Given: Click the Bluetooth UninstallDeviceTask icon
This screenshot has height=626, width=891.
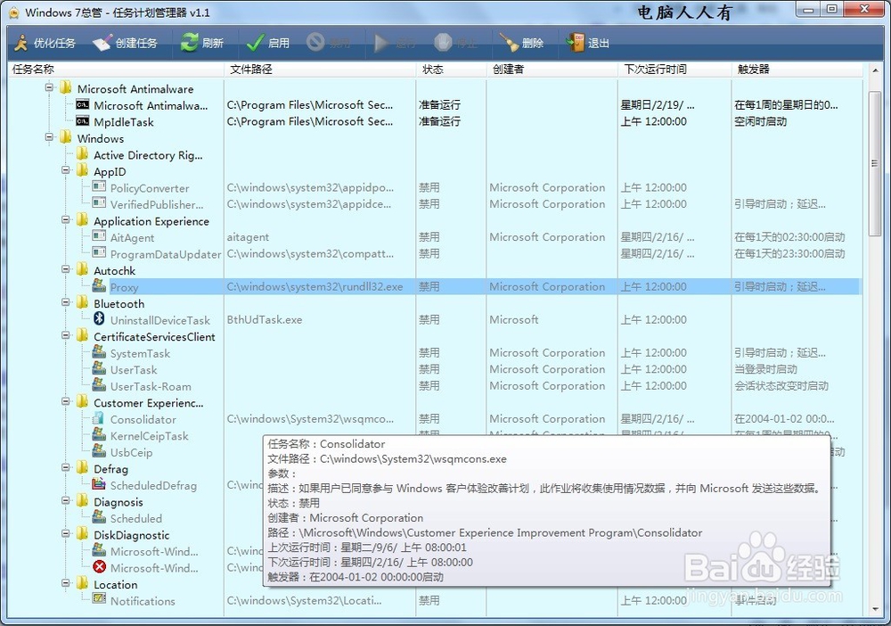Looking at the screenshot, I should (x=99, y=318).
